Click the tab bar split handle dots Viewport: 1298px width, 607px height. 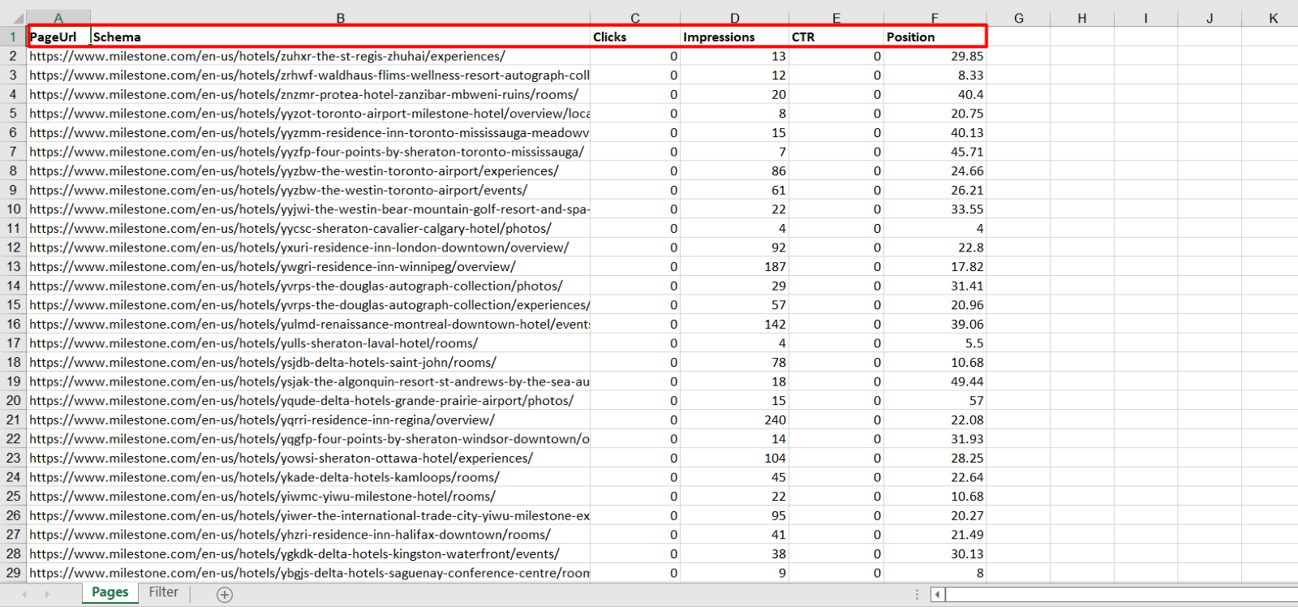tap(918, 595)
